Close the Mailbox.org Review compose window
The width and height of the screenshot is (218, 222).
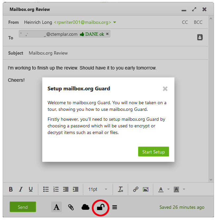tap(204, 9)
